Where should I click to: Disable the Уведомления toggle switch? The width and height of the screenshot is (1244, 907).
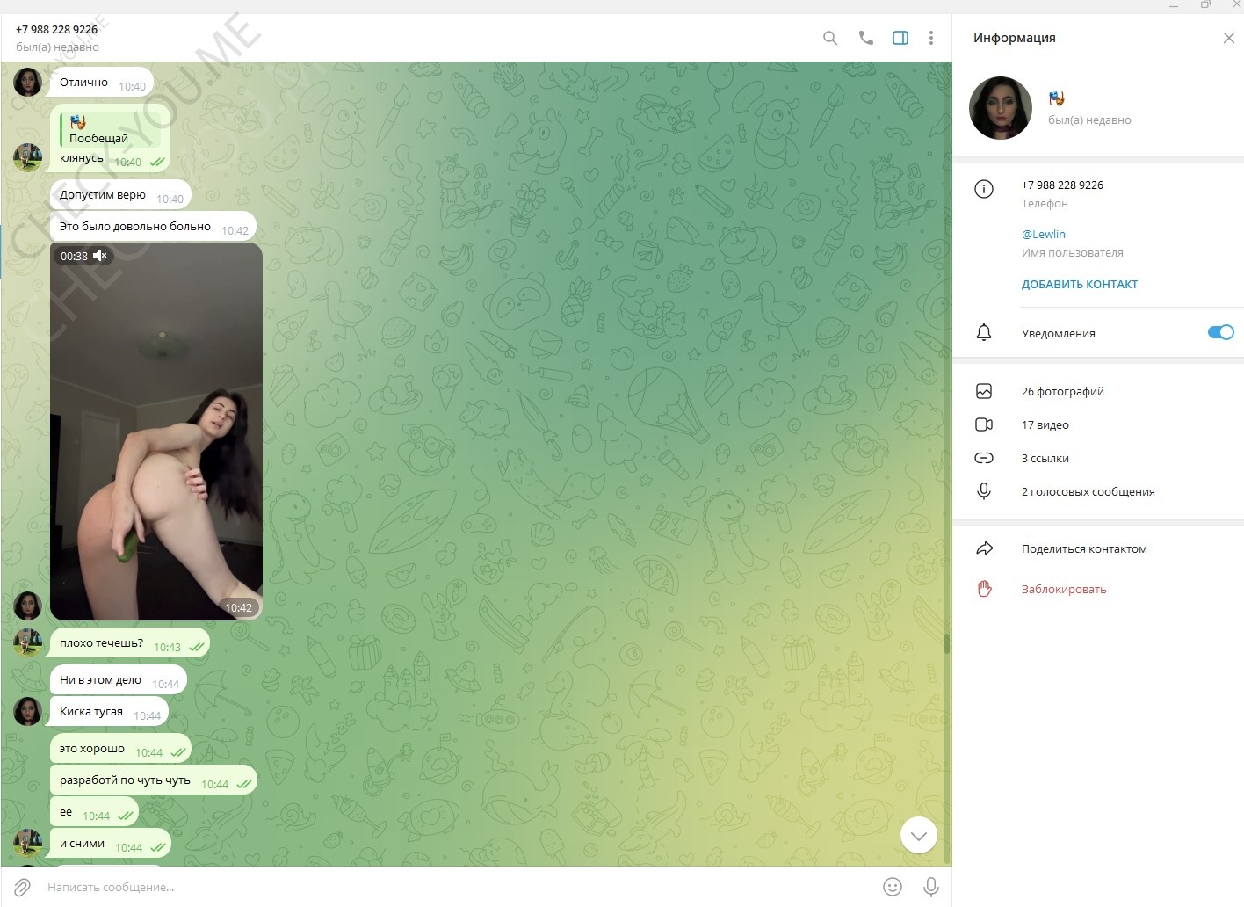[1220, 332]
